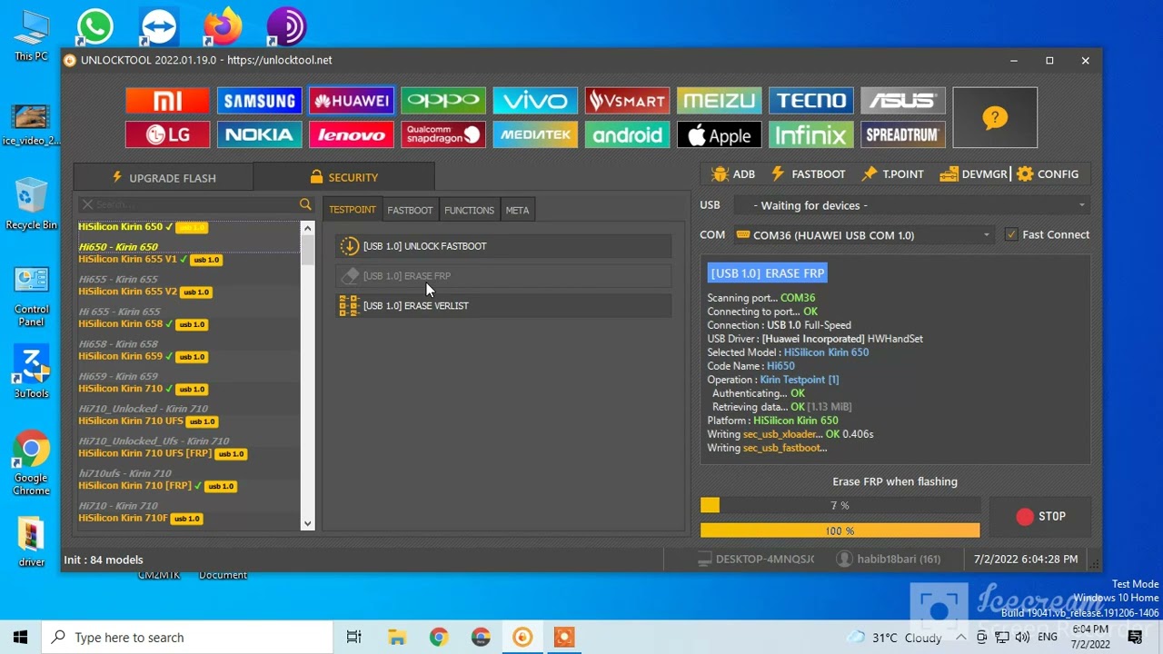1163x654 pixels.
Task: Open the taskbar notification center icon
Action: pos(1135,638)
